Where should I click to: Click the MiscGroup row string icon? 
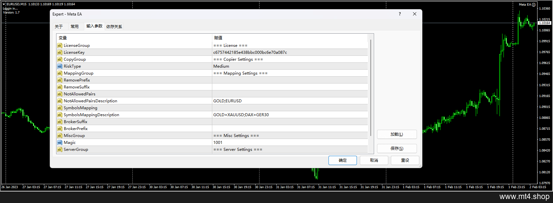pos(59,136)
